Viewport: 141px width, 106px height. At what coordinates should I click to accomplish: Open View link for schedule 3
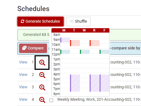(x=23, y=87)
